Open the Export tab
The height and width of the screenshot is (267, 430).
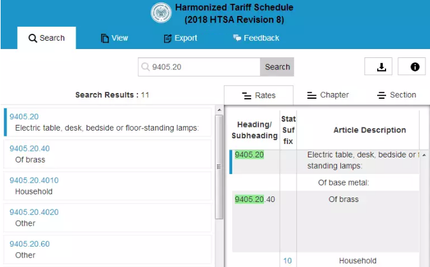[180, 38]
